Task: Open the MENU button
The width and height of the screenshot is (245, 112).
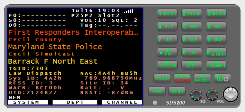Action: tap(177, 92)
